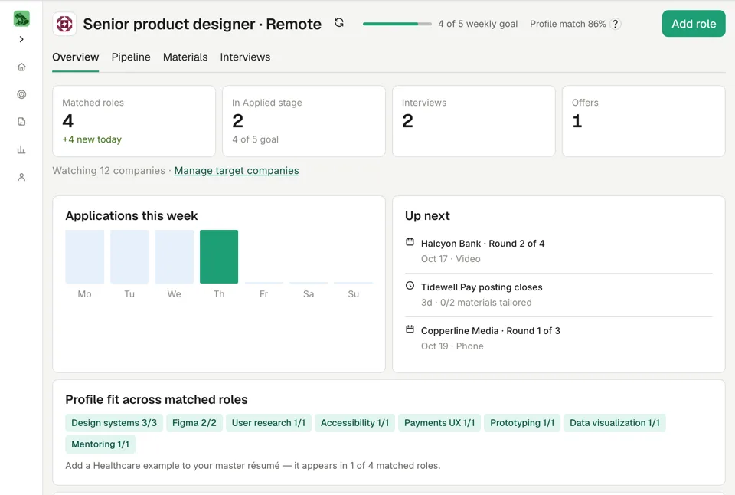This screenshot has height=495, width=735.
Task: Select the Payments UX 1/1 tag
Action: pos(439,423)
